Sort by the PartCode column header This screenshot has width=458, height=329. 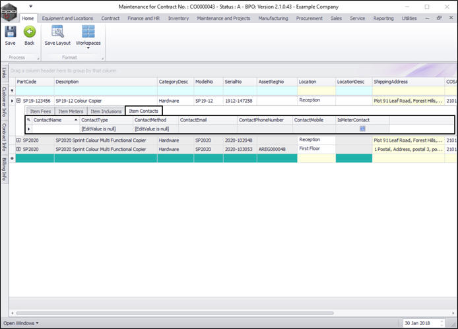point(34,82)
